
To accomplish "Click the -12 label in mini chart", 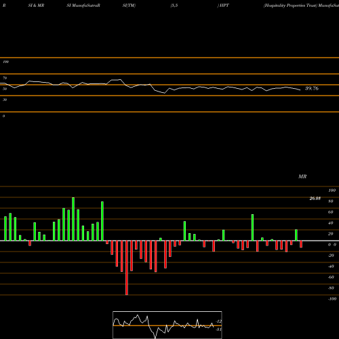I will [218, 321].
